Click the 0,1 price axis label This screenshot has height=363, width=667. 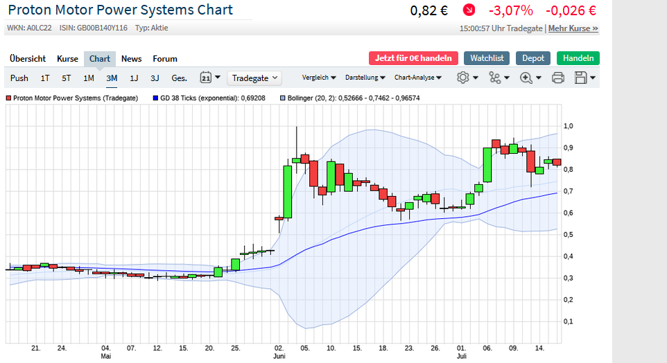[569, 321]
